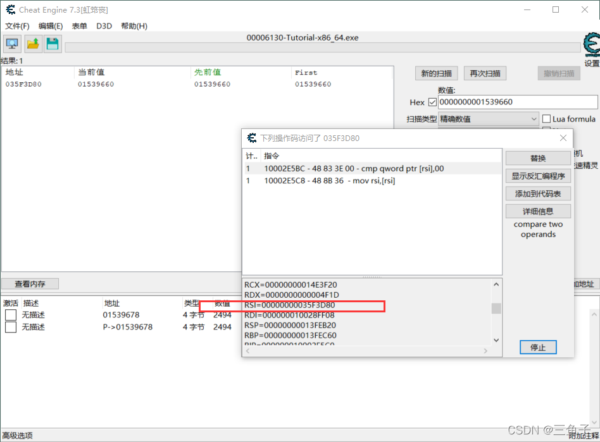Click value 2494 of address 01539678 entry

222,315
